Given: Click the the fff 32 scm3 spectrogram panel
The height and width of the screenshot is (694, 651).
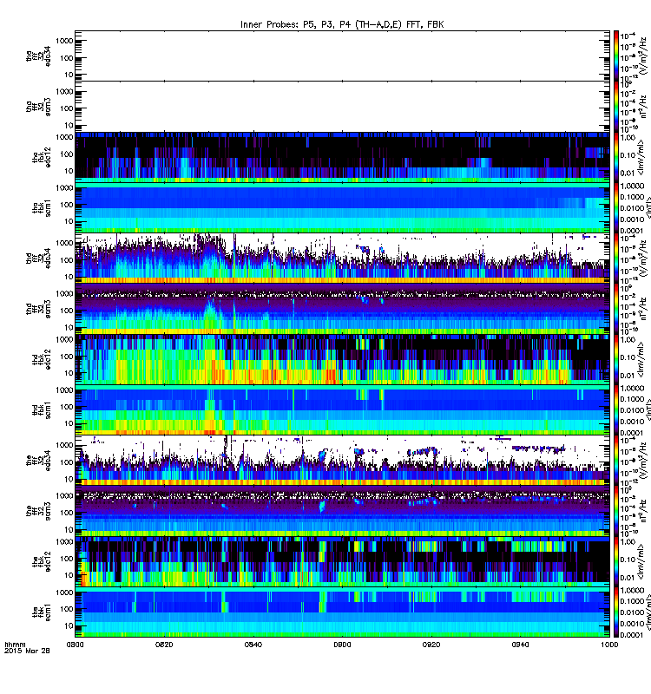Looking at the screenshot, I should click(342, 511).
